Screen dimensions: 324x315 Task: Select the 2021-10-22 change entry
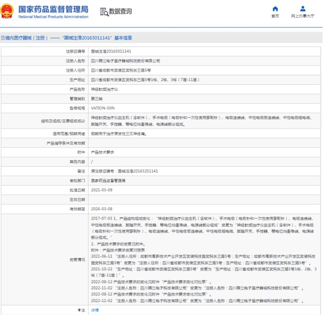pyautogui.click(x=204, y=272)
